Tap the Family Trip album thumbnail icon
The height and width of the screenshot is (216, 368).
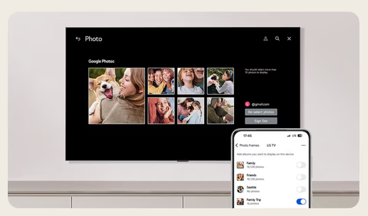point(240,202)
